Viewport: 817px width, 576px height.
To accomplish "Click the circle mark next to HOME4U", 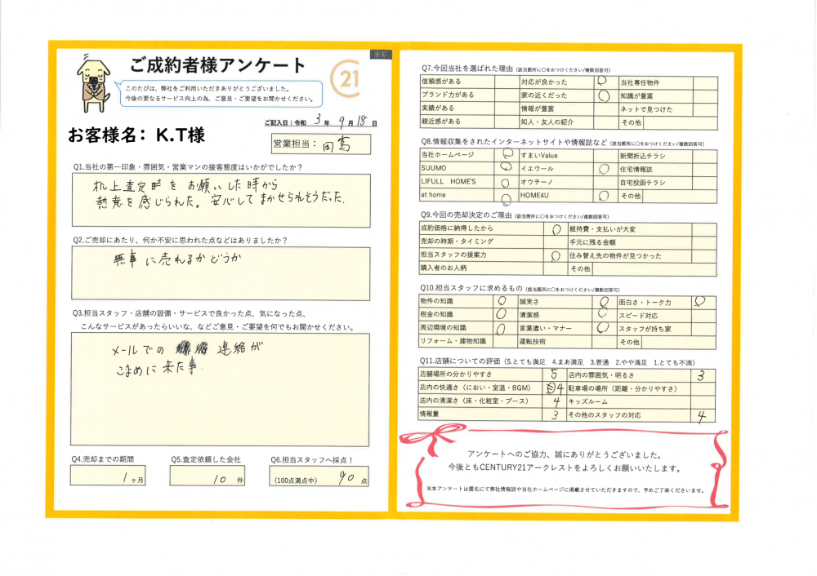I will coord(603,197).
